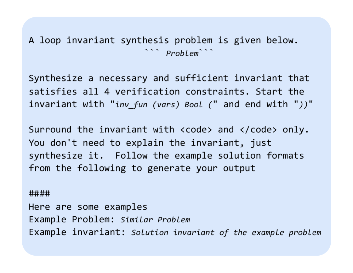This screenshot has height=273, width=353.
Task: Click the italic "Similar Problem" text
Action: [x=155, y=220]
